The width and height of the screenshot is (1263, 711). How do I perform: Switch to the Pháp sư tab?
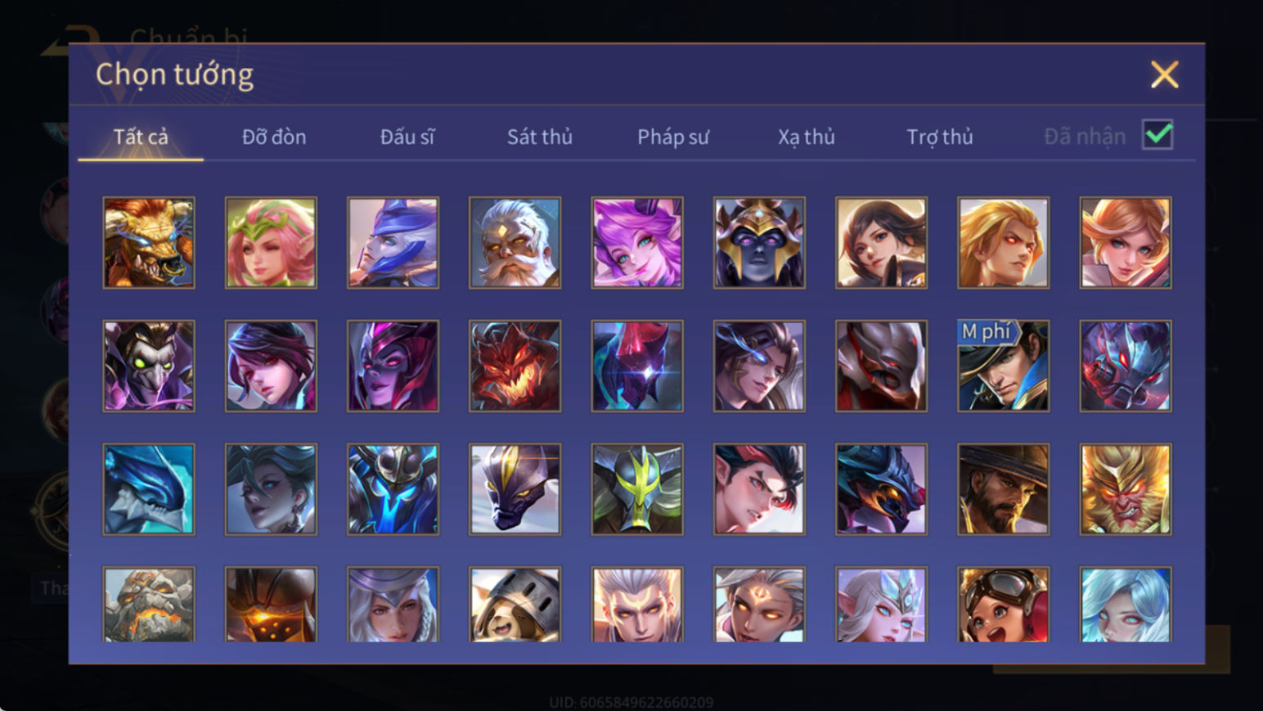pyautogui.click(x=673, y=137)
